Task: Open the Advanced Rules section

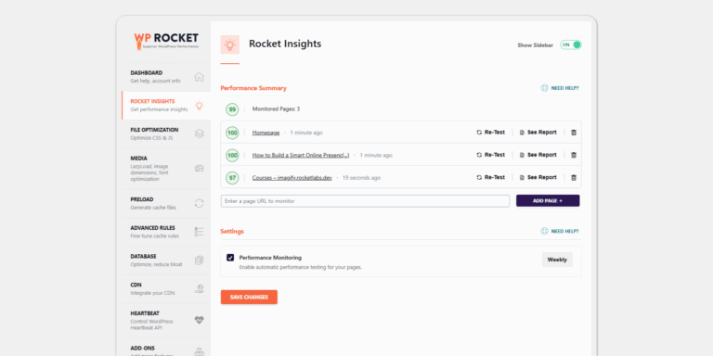Action: (x=166, y=232)
